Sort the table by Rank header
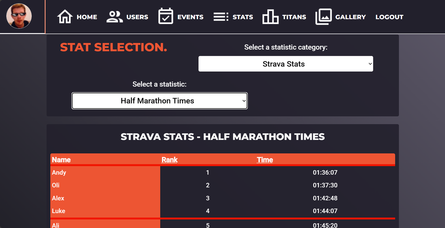 (x=170, y=160)
